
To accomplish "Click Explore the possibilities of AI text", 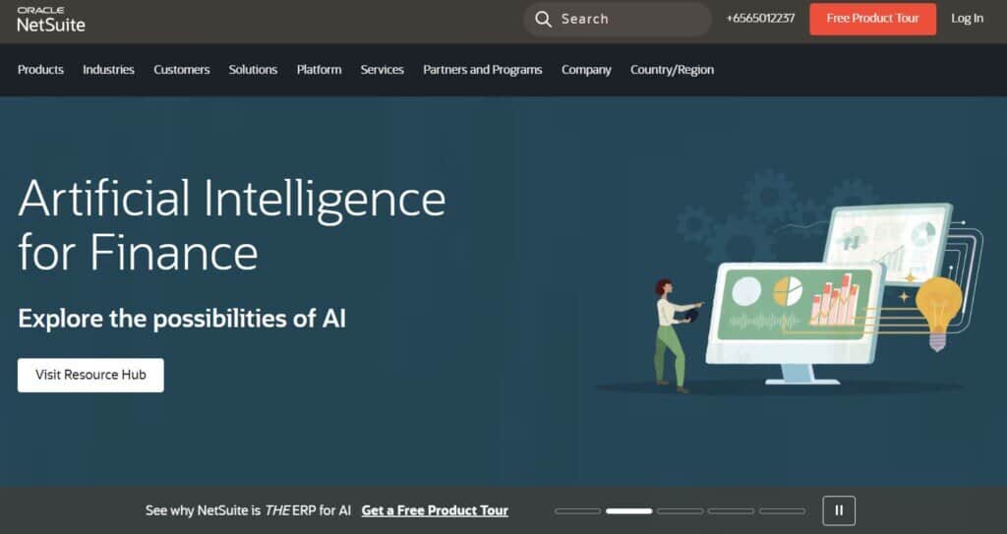I will [x=182, y=319].
